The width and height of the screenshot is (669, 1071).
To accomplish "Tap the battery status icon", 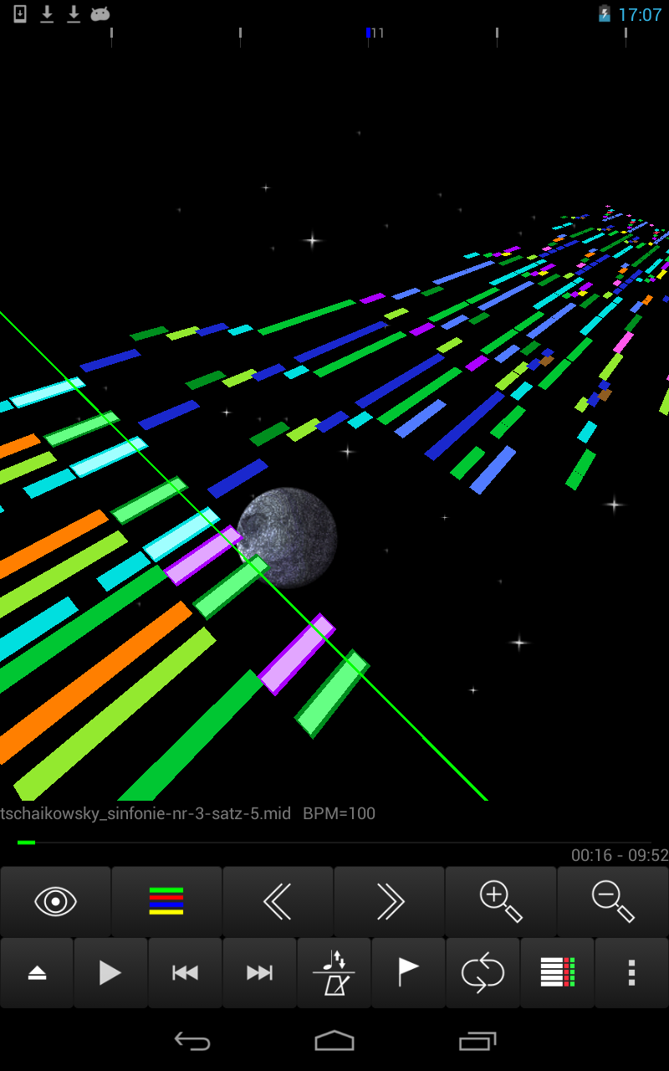I will 605,13.
